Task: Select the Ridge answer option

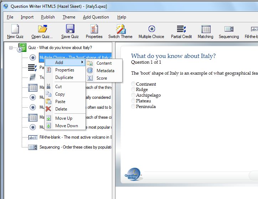Action: [x=133, y=90]
